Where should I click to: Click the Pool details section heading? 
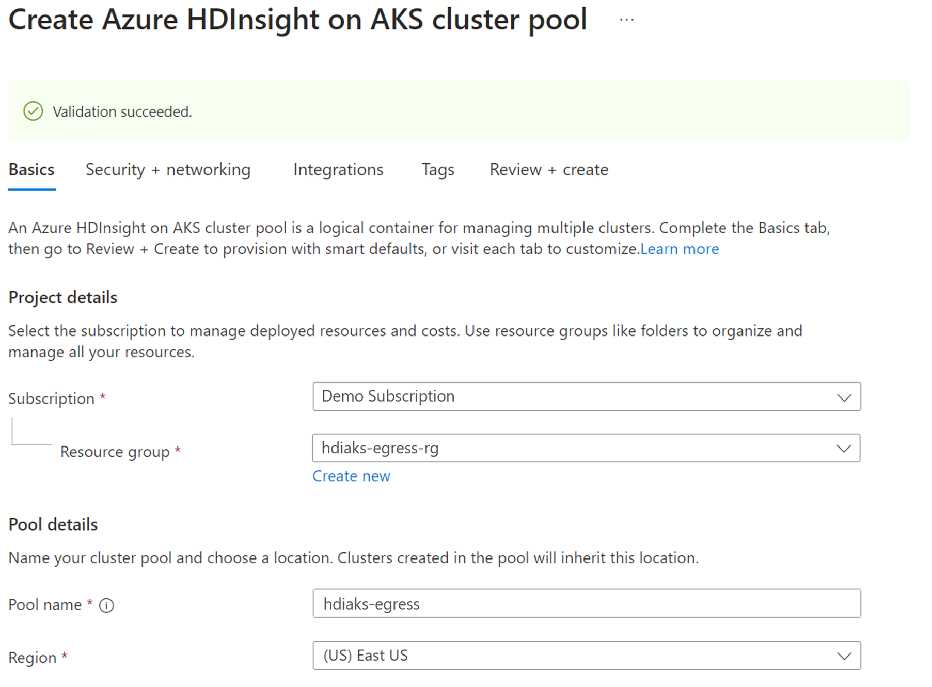click(x=53, y=524)
